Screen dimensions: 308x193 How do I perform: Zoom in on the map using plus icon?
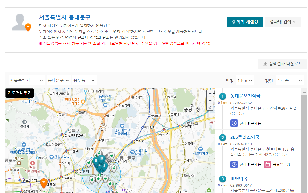click(210, 93)
